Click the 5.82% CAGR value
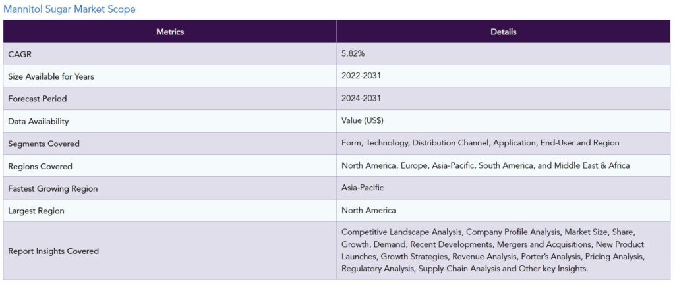Image resolution: width=675 pixels, height=287 pixels. click(353, 53)
